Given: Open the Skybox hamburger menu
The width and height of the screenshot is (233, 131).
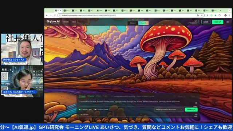Looking at the screenshot, I should pos(228,22).
